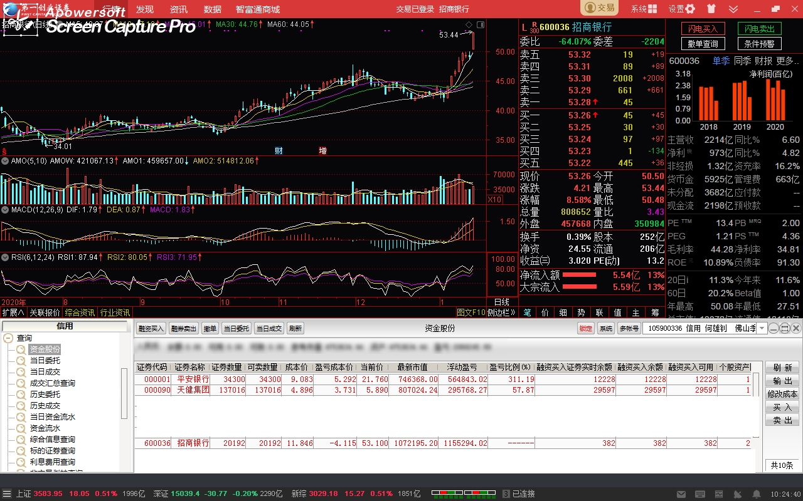Collapse the 查询 tree node

coord(9,338)
